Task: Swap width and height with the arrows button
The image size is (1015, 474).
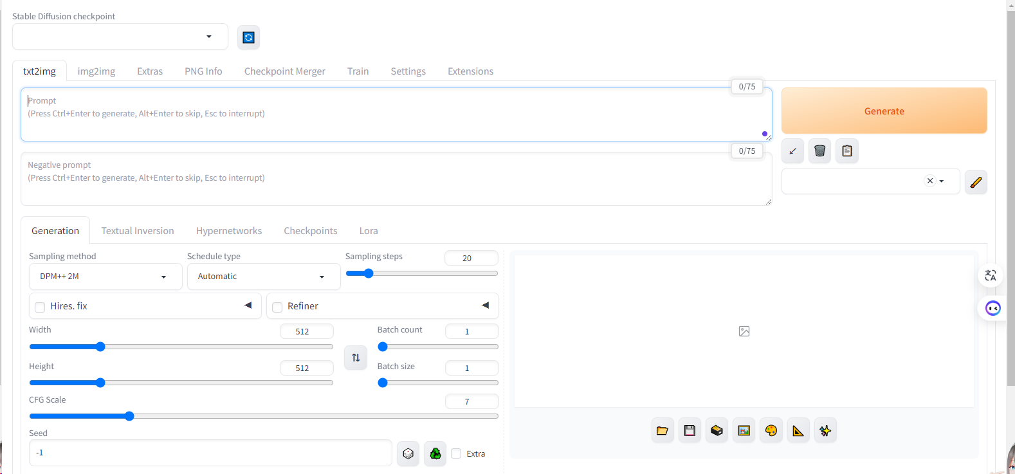Action: click(356, 358)
